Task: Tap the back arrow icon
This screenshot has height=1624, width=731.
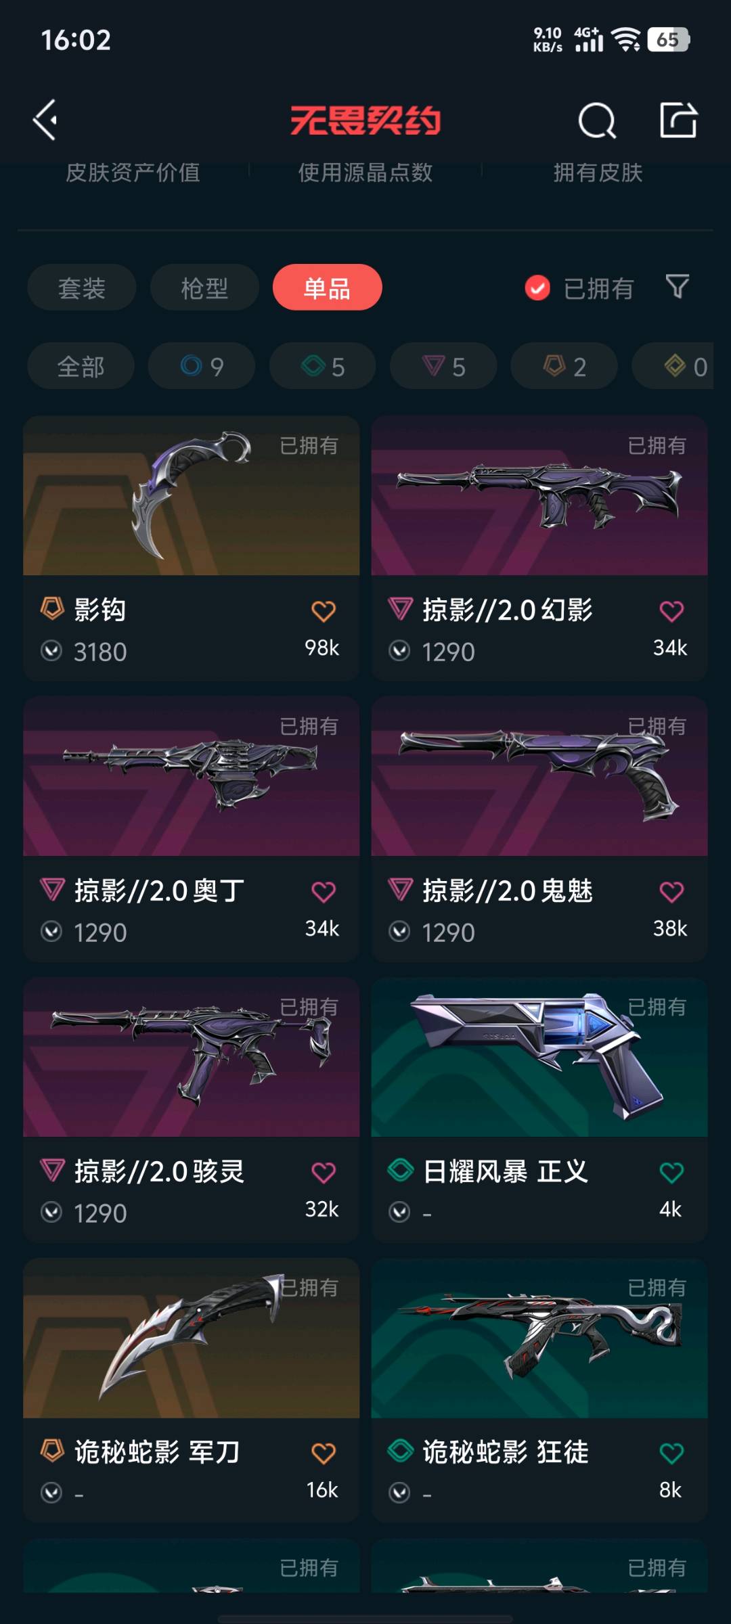Action: pyautogui.click(x=45, y=120)
